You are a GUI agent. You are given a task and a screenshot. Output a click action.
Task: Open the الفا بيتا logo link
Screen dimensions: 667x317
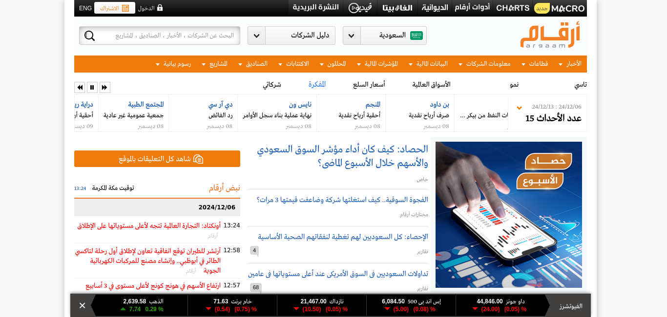pos(397,8)
